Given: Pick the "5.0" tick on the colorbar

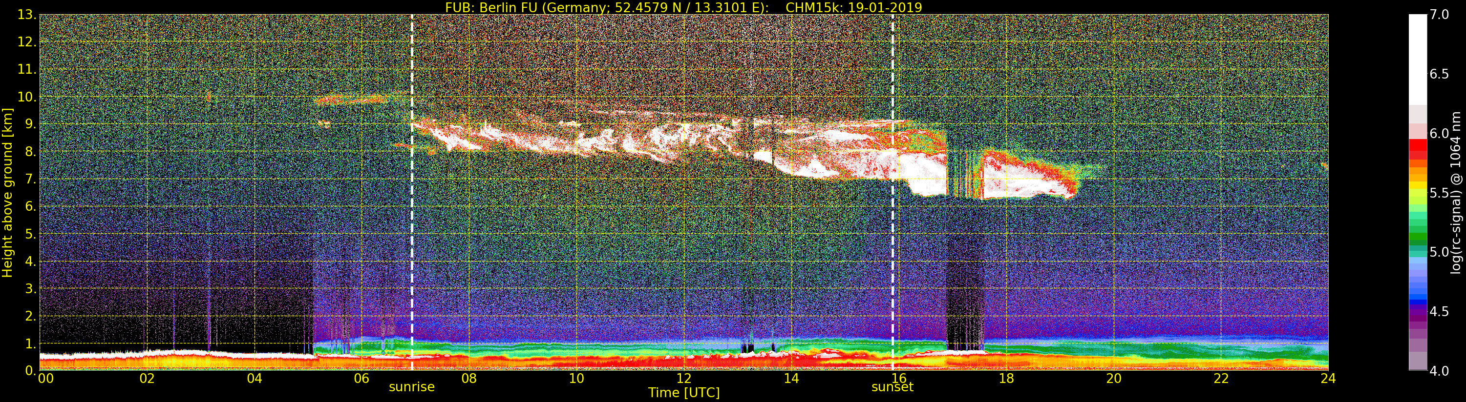Looking at the screenshot, I should (1439, 252).
